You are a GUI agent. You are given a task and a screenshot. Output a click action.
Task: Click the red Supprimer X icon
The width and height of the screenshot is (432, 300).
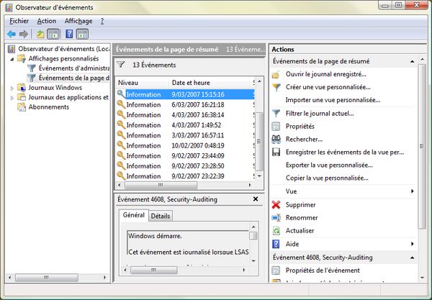(x=276, y=205)
